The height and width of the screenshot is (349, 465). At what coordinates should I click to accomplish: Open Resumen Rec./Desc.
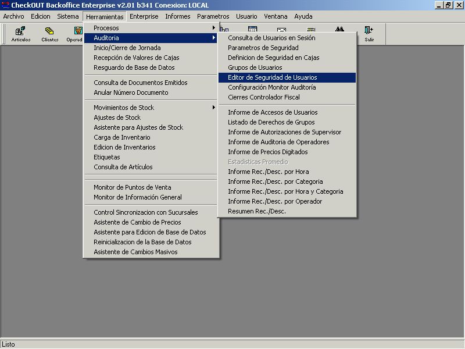(x=287, y=211)
